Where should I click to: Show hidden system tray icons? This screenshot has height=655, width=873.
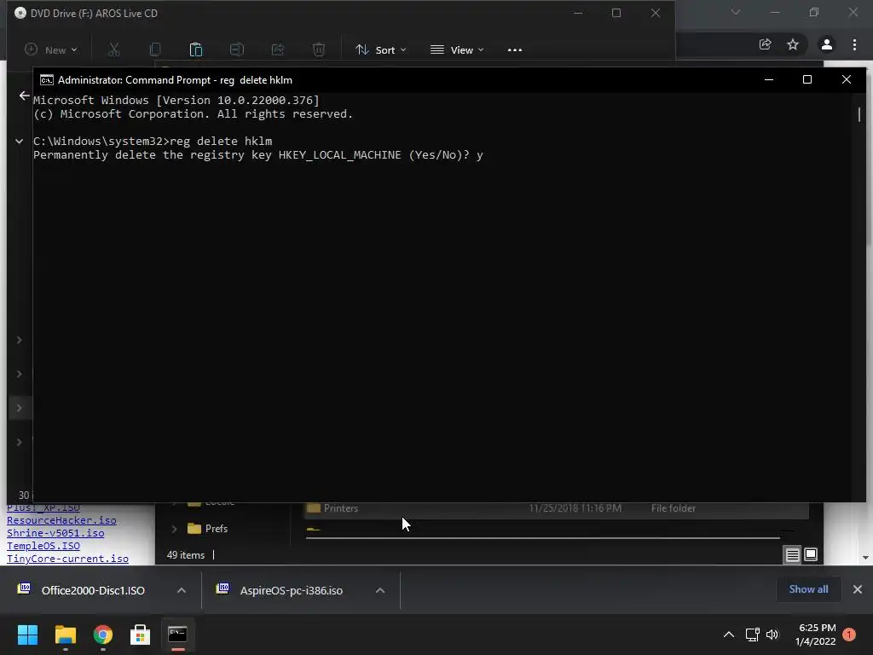[729, 635]
